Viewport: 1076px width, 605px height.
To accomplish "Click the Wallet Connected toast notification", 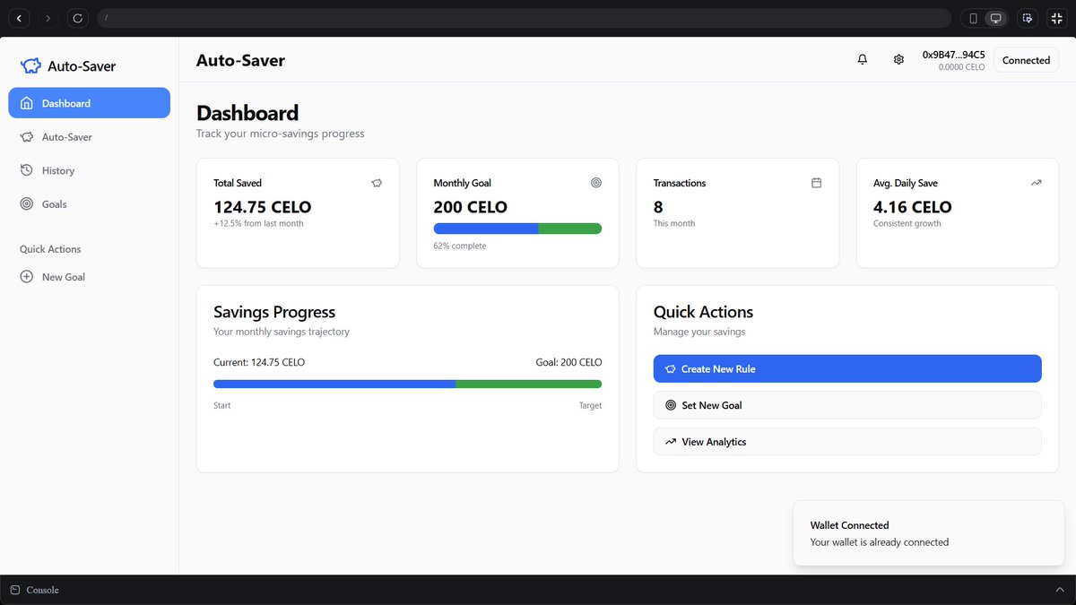I will pos(929,533).
